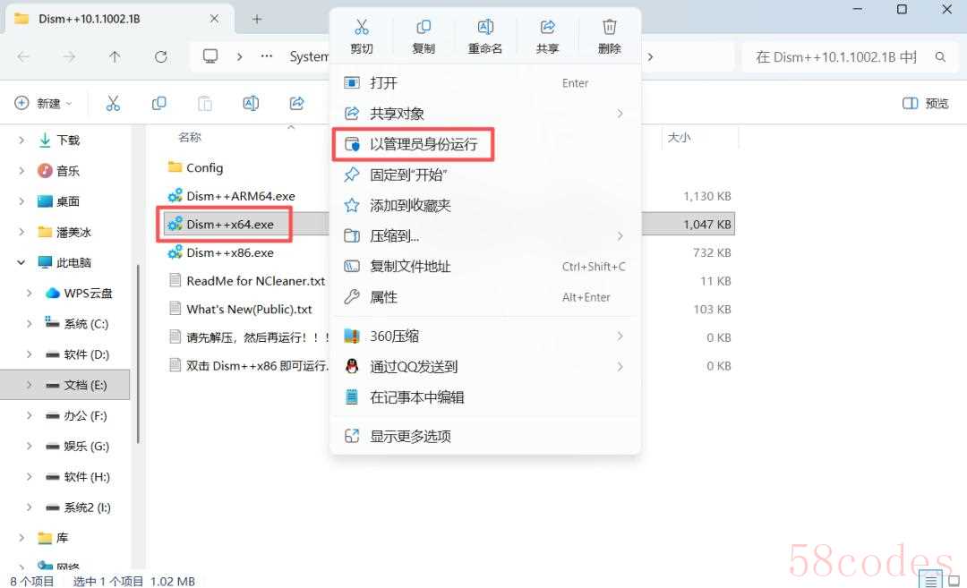Viewport: 967px width, 588px height.
Task: Click the navigation pane scrollbar
Action: click(138, 354)
